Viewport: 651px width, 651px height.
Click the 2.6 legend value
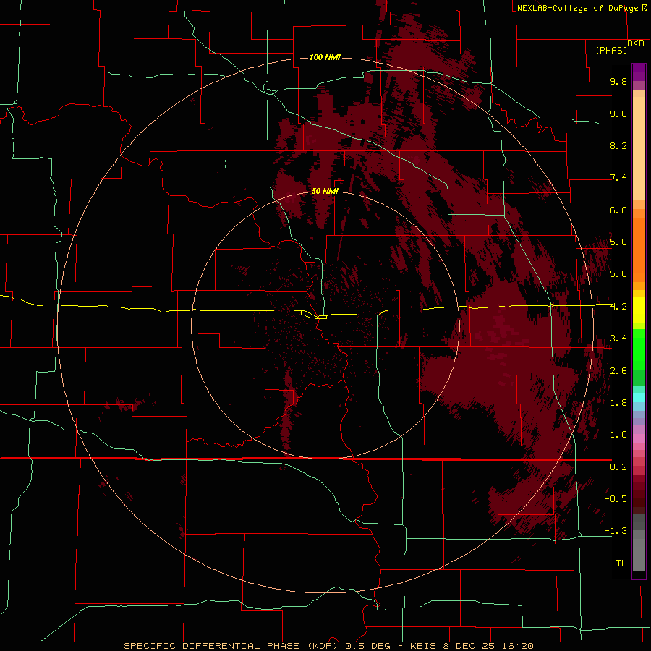click(x=618, y=371)
